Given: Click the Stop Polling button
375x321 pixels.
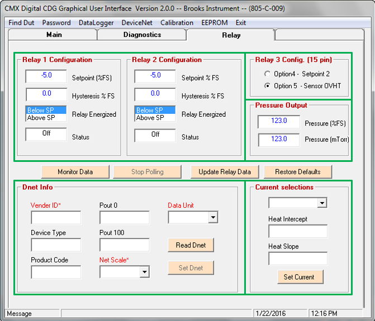Looking at the screenshot, I should coord(147,172).
